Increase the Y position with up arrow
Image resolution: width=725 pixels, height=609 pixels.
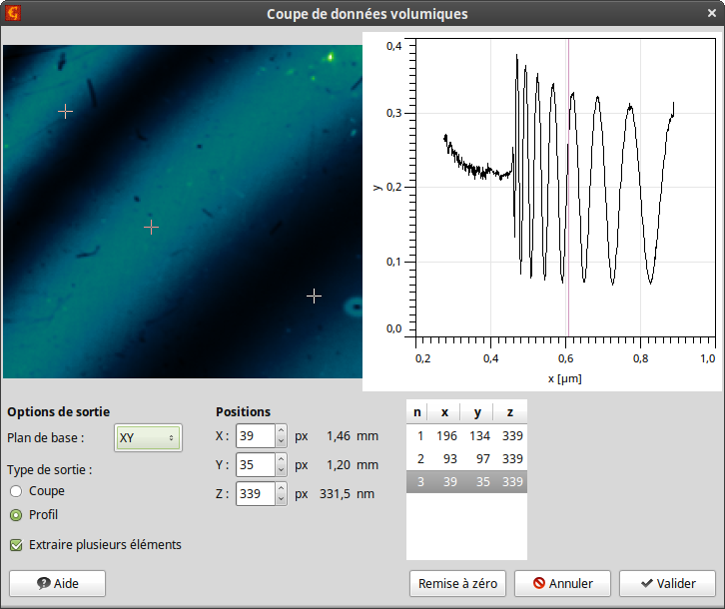[281, 459]
